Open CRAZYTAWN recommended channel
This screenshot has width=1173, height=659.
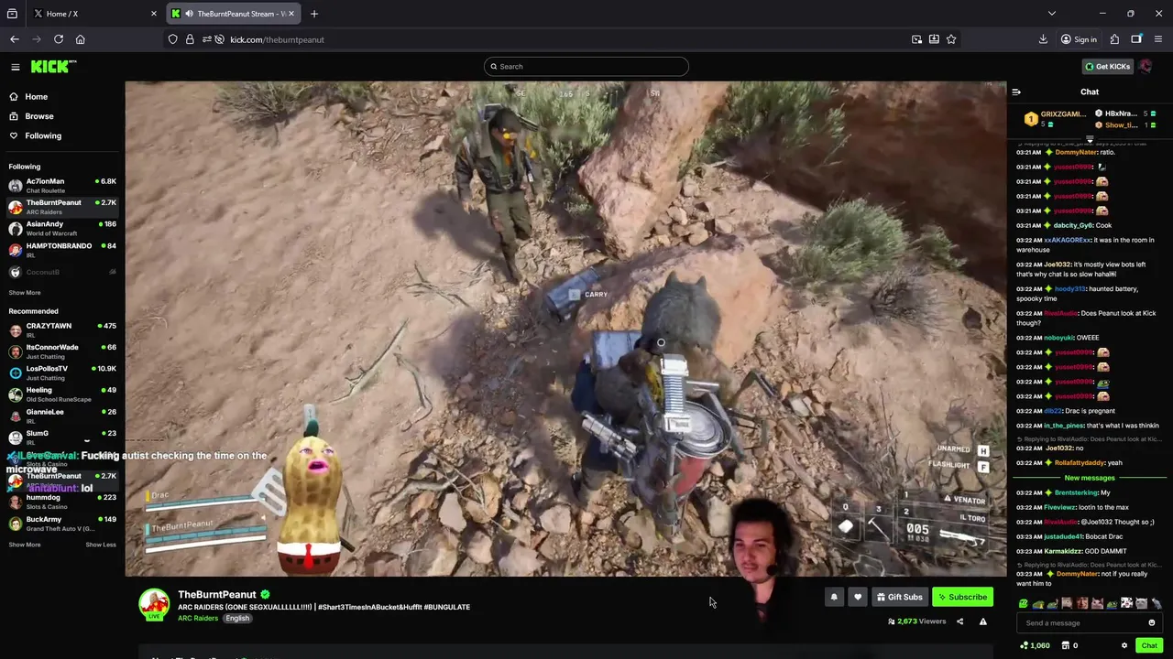[62, 329]
